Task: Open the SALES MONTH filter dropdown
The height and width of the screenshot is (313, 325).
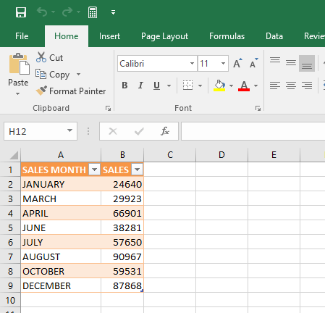Action: click(94, 170)
